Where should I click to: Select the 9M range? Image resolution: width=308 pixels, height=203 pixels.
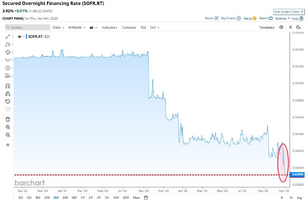74,198
